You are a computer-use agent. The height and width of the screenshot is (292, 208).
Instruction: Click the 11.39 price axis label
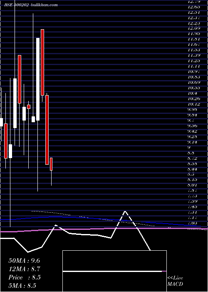click(194, 55)
